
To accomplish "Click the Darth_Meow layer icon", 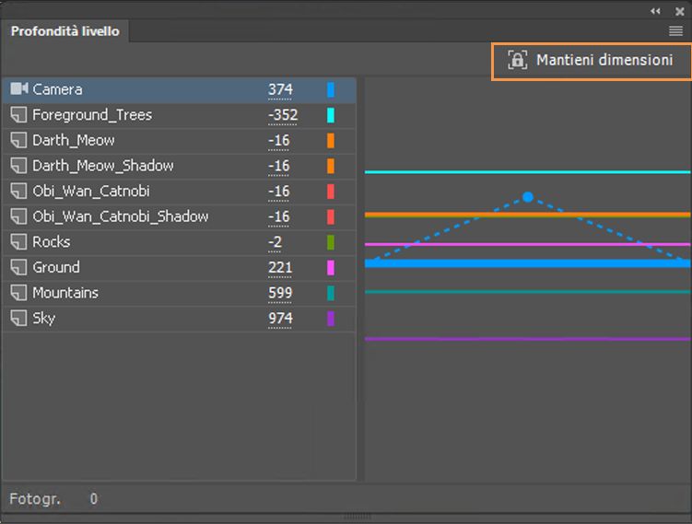I will pyautogui.click(x=18, y=140).
